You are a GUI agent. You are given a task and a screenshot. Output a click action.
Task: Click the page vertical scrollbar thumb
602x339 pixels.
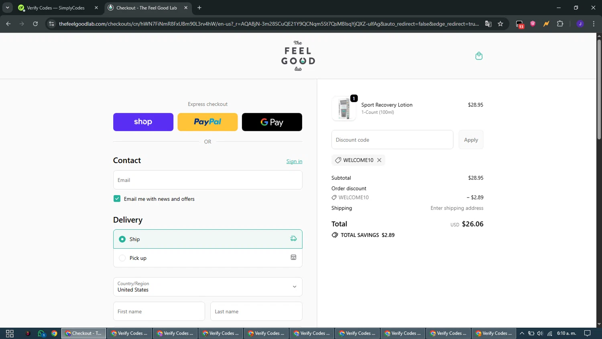point(599,89)
